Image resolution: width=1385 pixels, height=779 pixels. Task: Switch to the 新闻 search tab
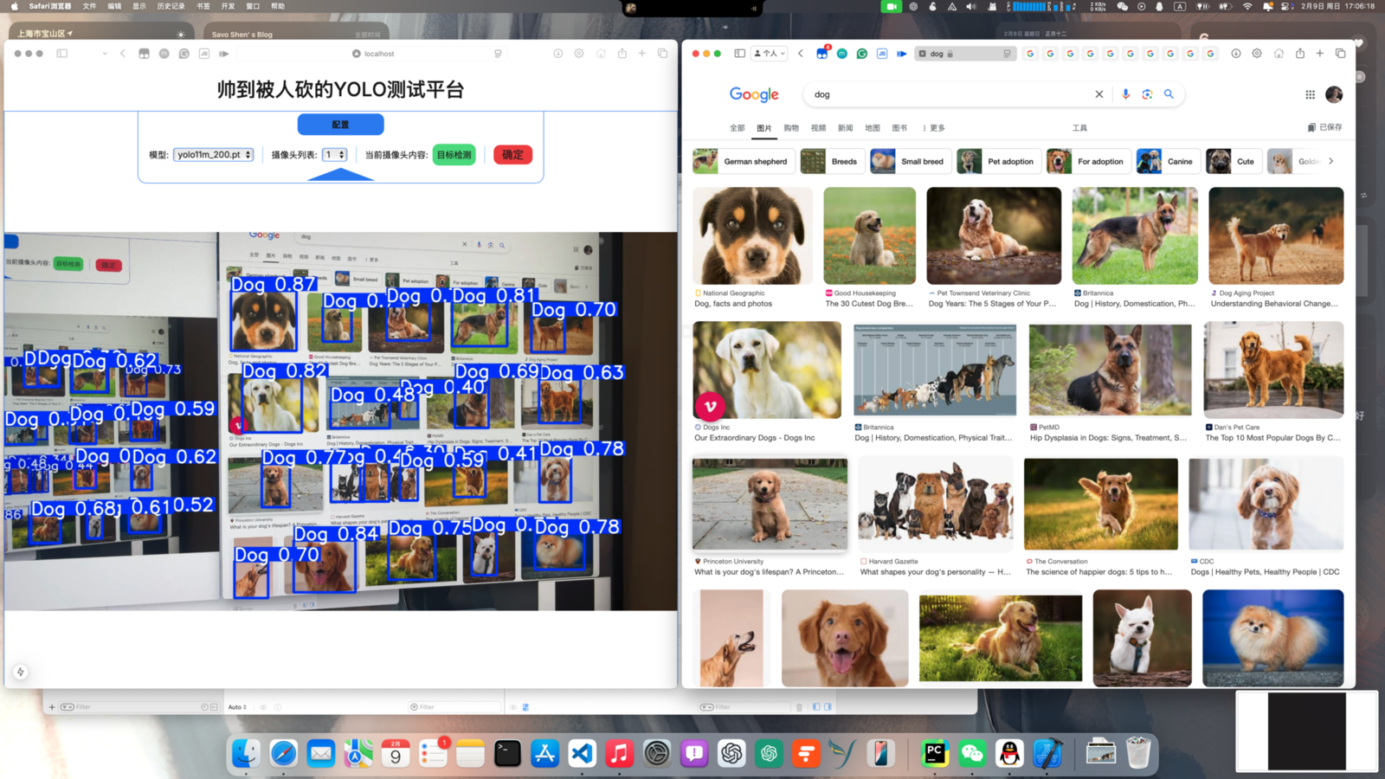coord(846,128)
